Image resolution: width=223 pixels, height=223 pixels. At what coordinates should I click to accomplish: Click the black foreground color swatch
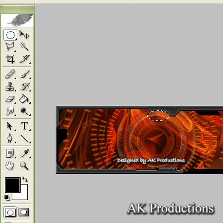[x=13, y=185]
